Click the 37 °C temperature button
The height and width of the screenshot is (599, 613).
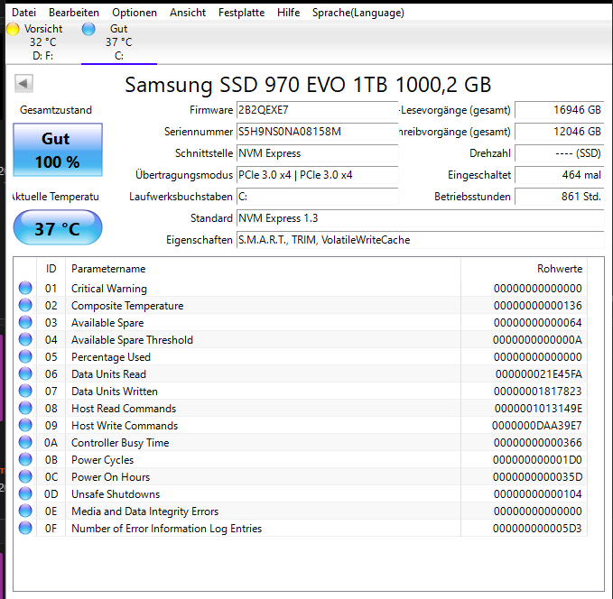(x=58, y=228)
